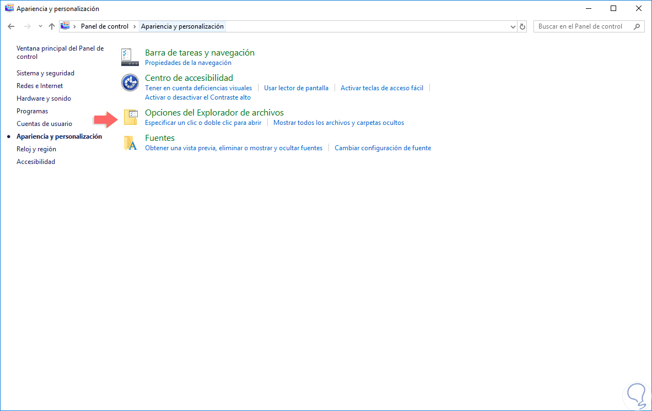Close the Apariencia y personalización window
The width and height of the screenshot is (652, 411).
pos(639,8)
